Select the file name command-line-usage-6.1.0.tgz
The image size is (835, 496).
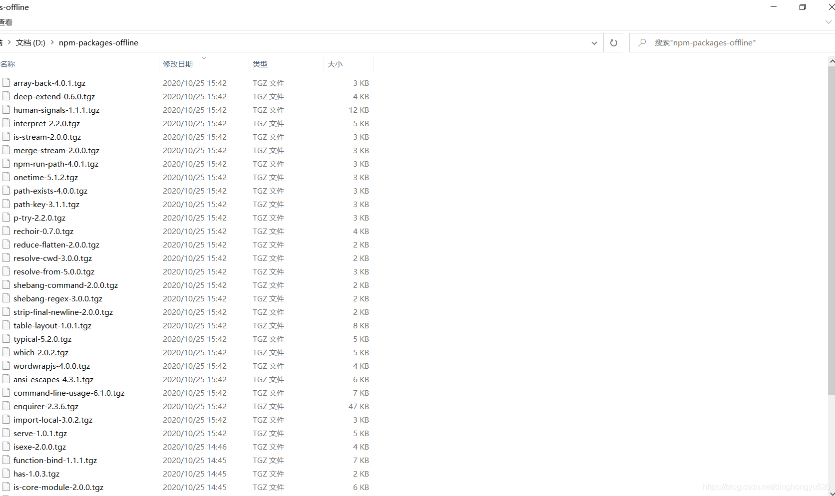69,393
